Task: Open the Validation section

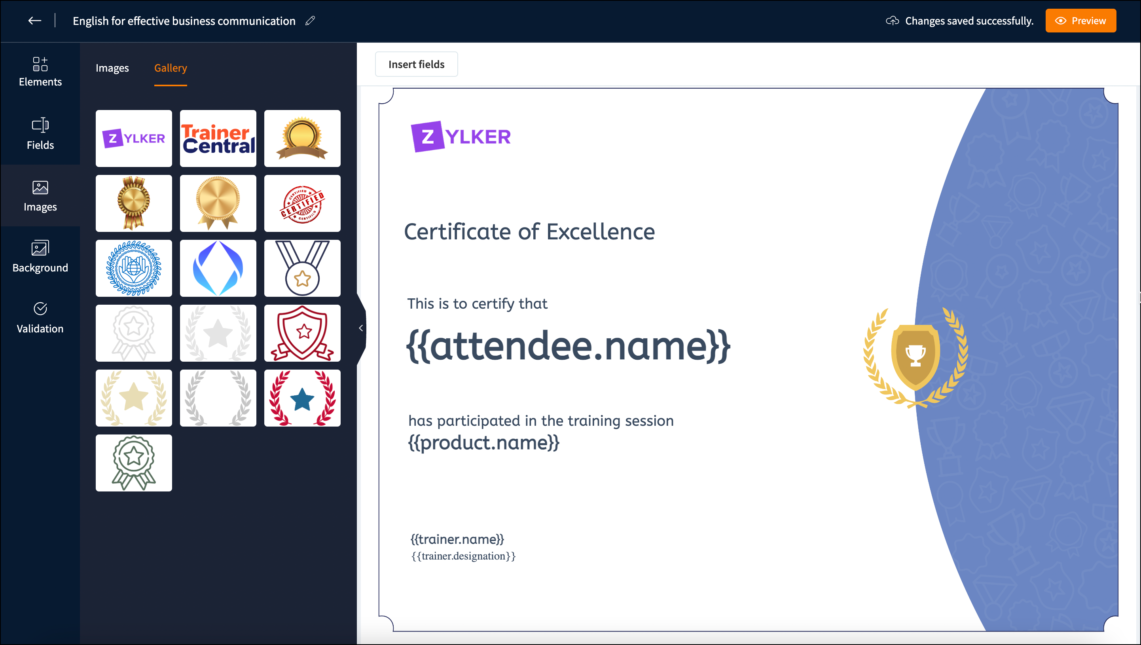Action: point(40,317)
